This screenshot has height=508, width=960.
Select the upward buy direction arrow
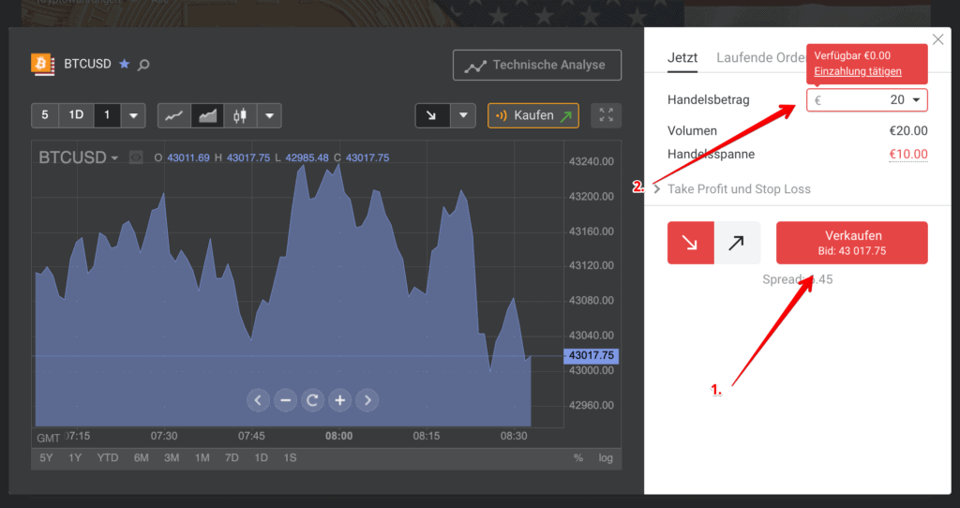click(736, 243)
